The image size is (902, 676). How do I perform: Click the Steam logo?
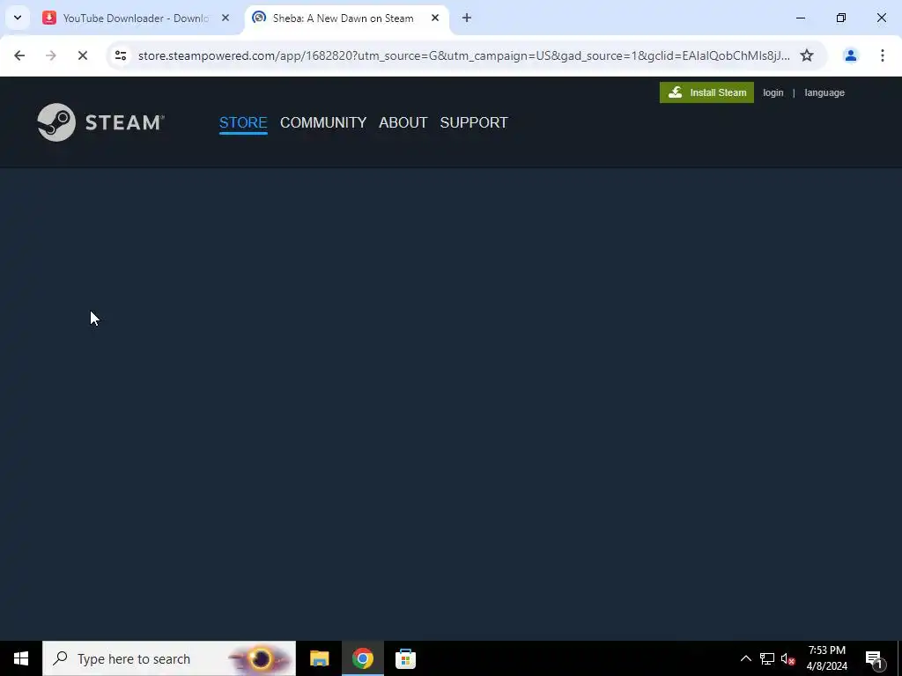100,121
